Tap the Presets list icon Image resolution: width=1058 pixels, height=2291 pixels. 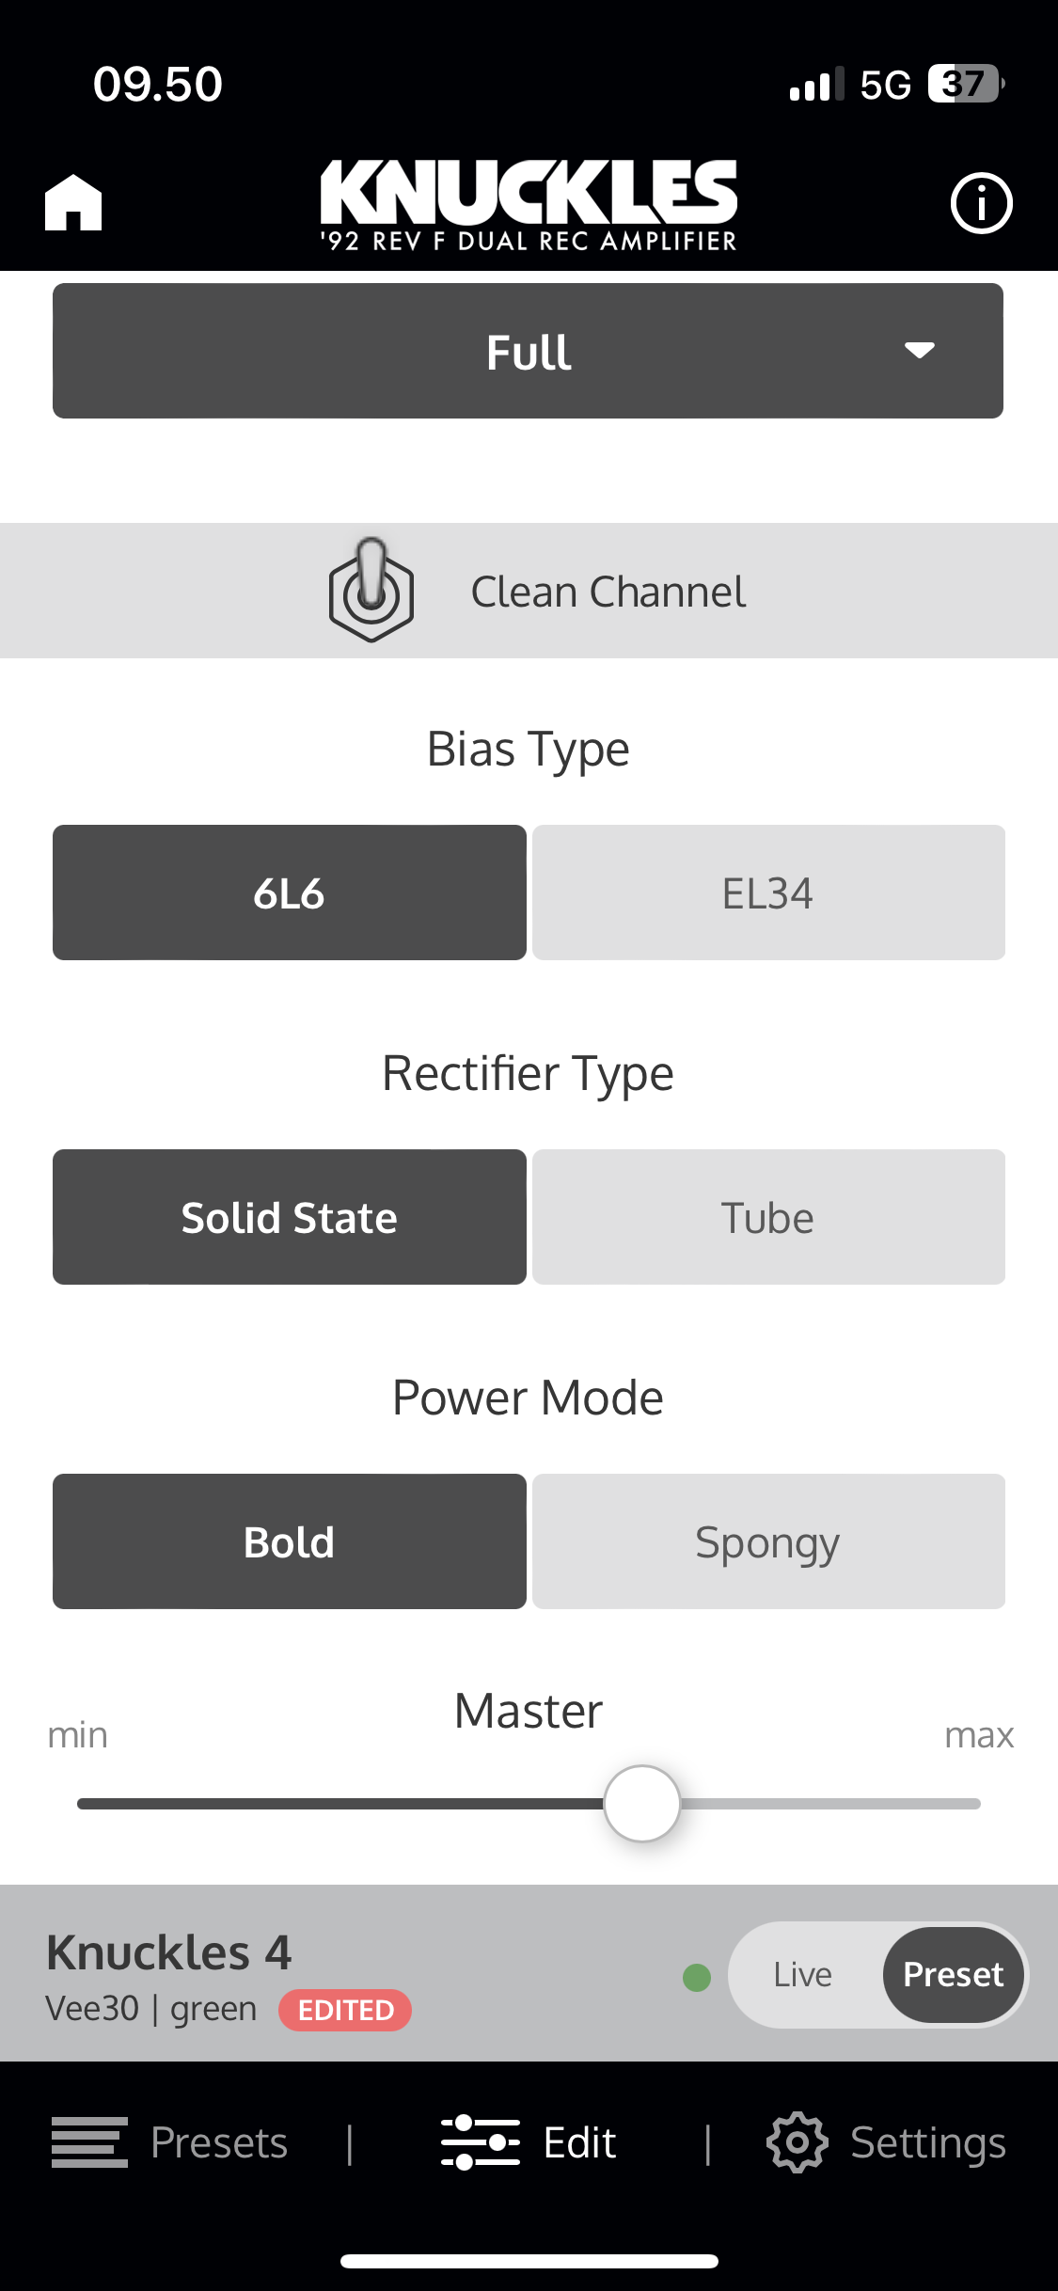89,2142
